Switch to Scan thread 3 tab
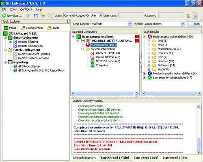This screenshot has height=162, width=203. pos(175,158)
